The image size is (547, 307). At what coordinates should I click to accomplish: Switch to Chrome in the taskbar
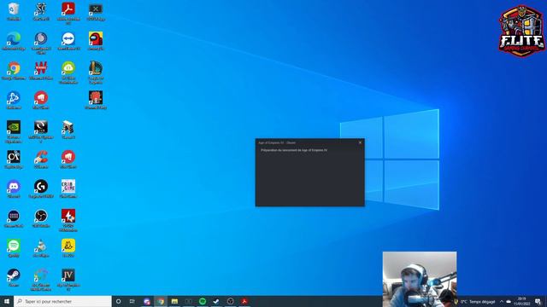click(161, 301)
